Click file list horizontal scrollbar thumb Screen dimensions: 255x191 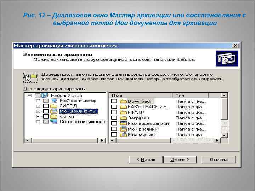[x=143, y=140]
